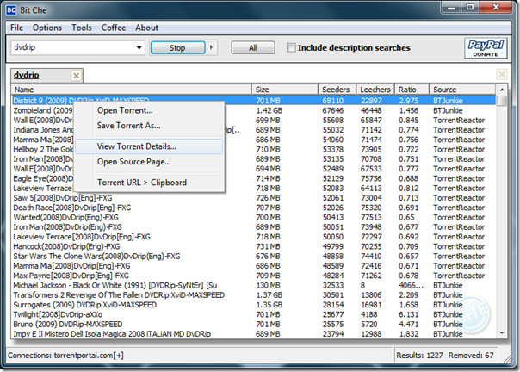Open the Tools menu
The width and height of the screenshot is (520, 372).
(81, 28)
